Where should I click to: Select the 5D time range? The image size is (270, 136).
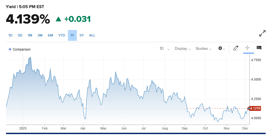point(20,35)
